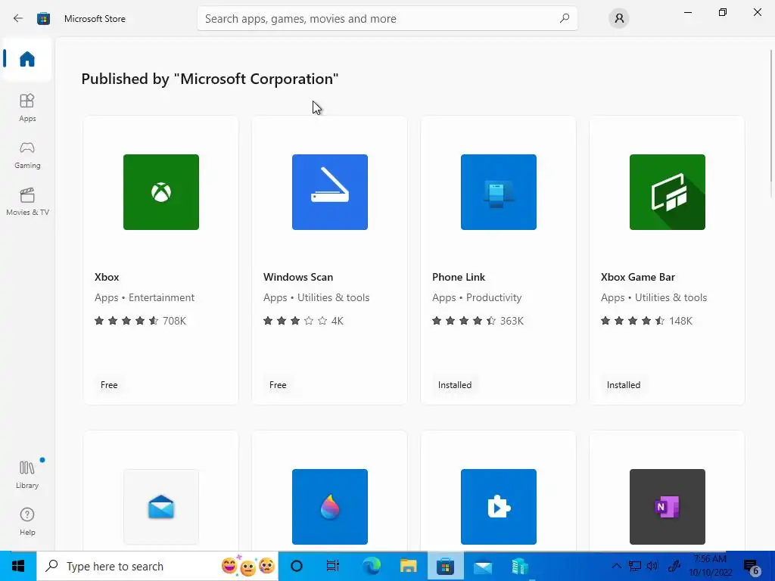Go to Home in the sidebar
The width and height of the screenshot is (775, 581).
click(27, 59)
